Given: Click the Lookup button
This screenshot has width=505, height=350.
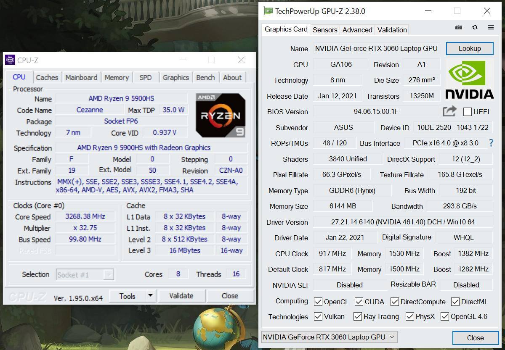Looking at the screenshot, I should tap(469, 48).
